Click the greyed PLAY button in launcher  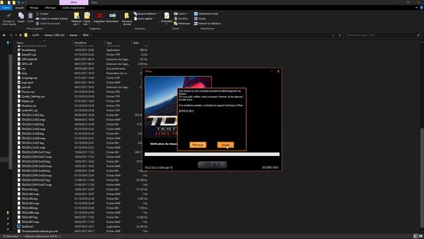(212, 165)
